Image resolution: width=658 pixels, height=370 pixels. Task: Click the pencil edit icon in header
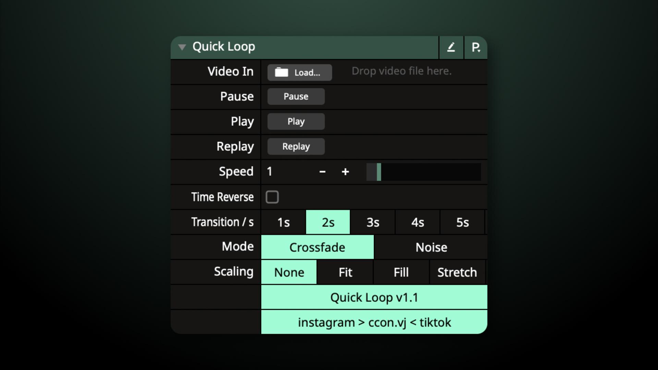pyautogui.click(x=451, y=47)
